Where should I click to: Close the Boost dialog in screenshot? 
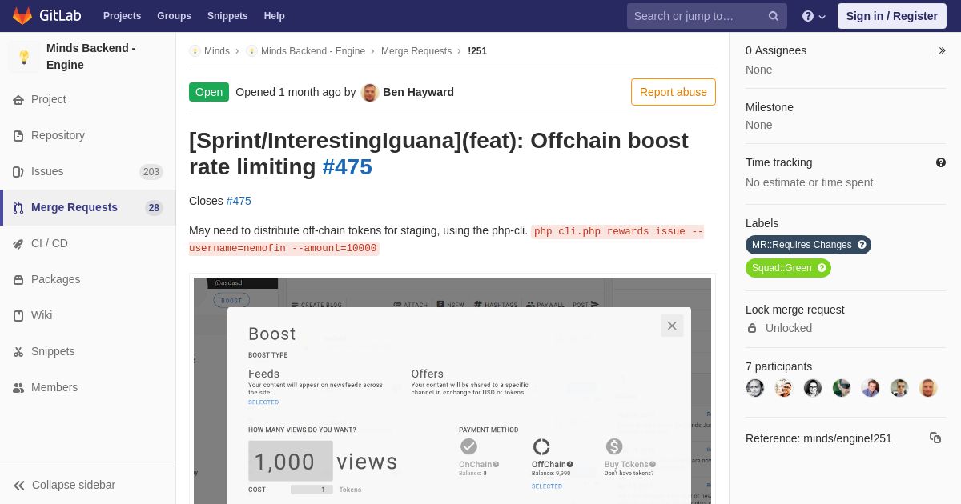tap(672, 326)
